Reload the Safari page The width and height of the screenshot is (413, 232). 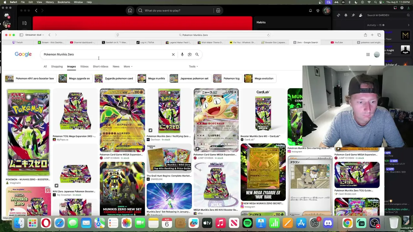pyautogui.click(x=268, y=35)
